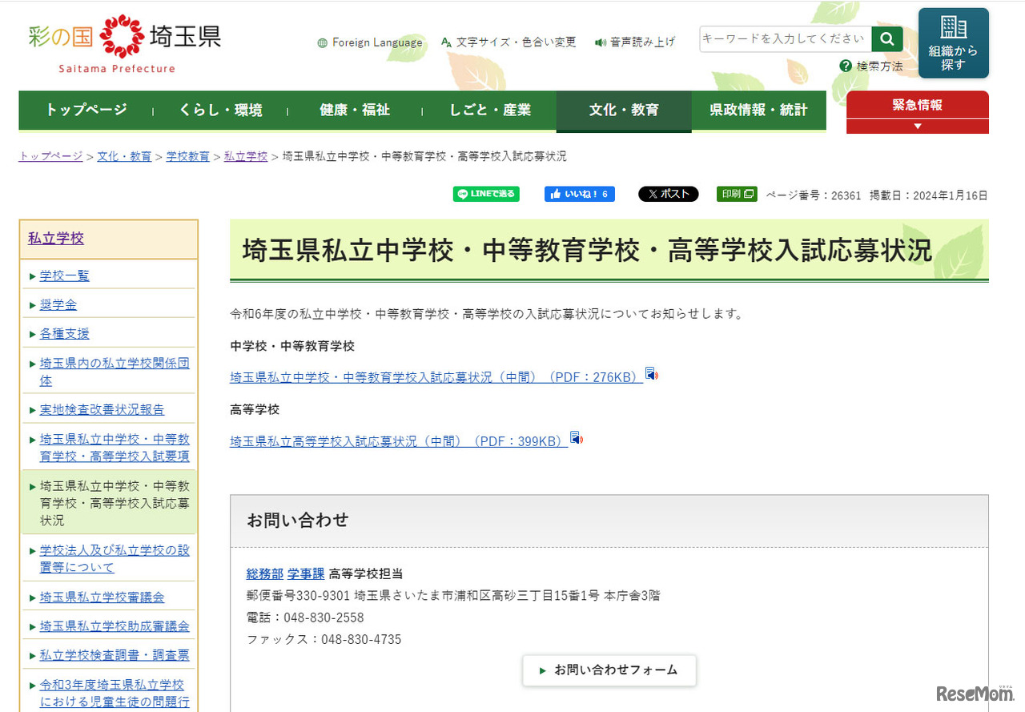Focus the keyword search input field

(785, 38)
